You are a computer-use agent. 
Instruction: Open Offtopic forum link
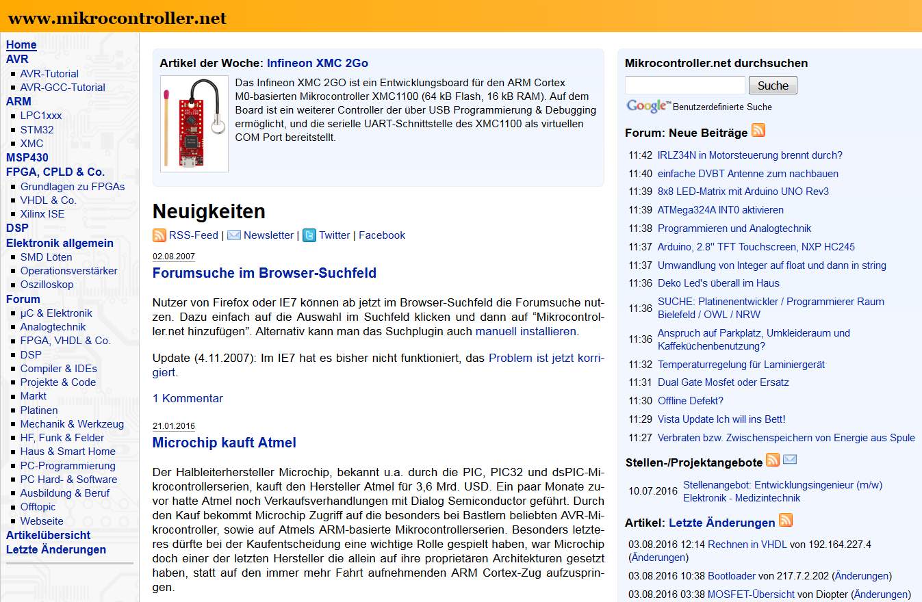coord(38,507)
